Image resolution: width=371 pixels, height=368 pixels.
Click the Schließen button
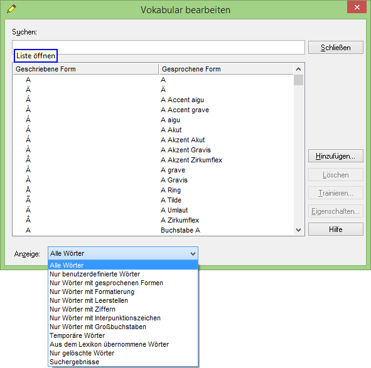point(335,48)
